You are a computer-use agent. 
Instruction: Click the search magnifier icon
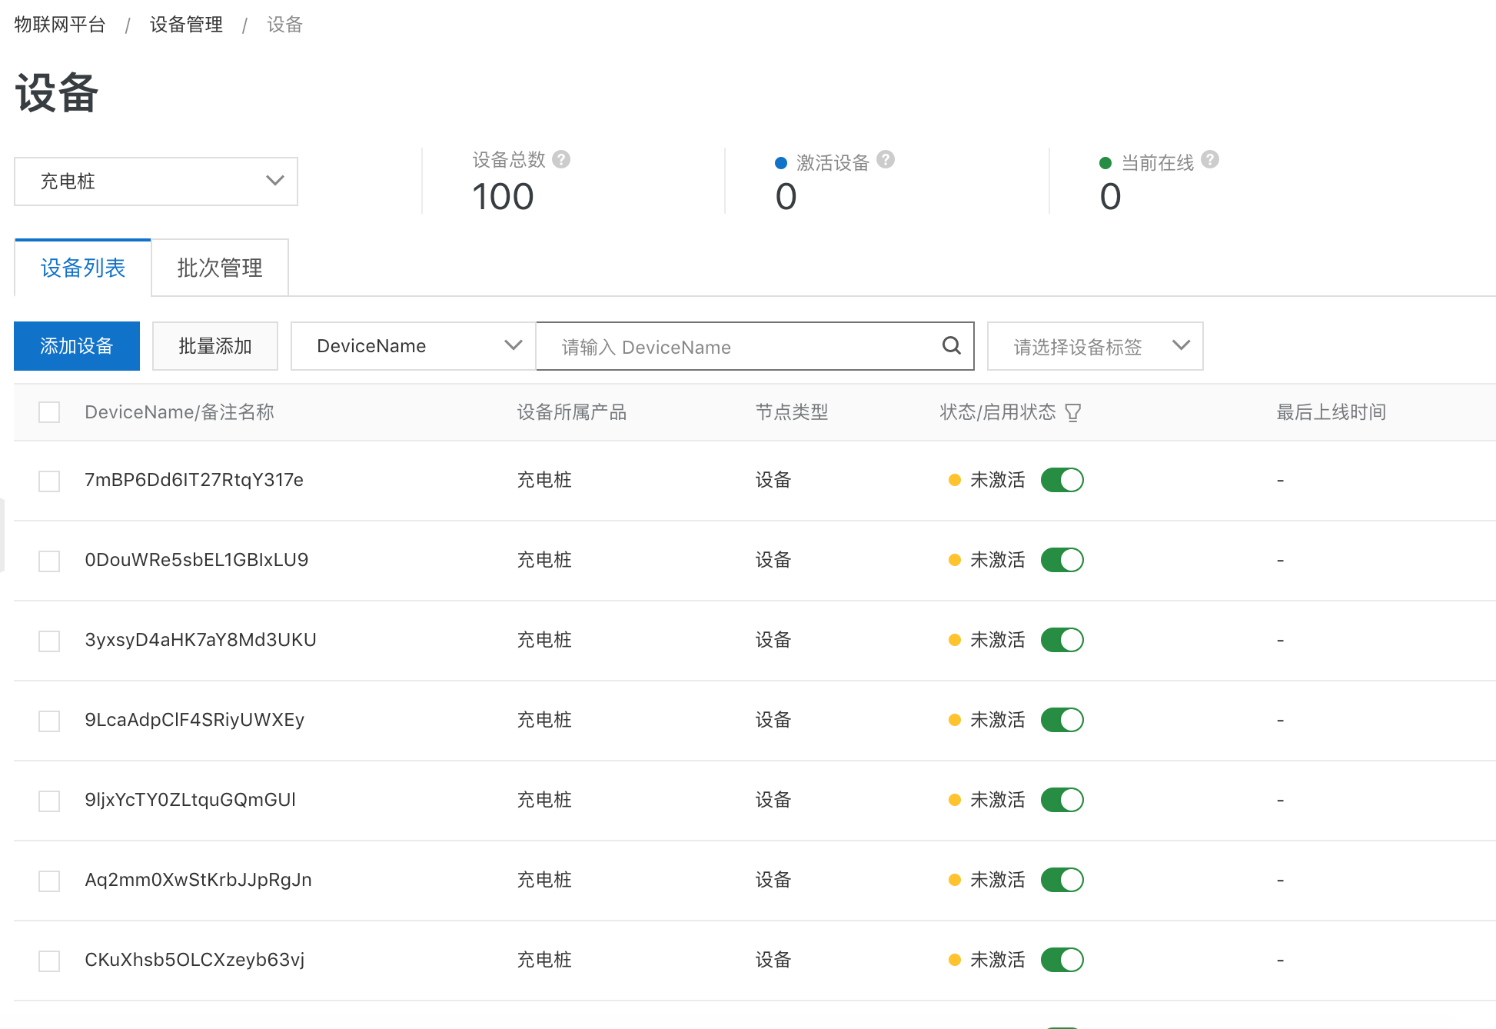[x=952, y=346]
